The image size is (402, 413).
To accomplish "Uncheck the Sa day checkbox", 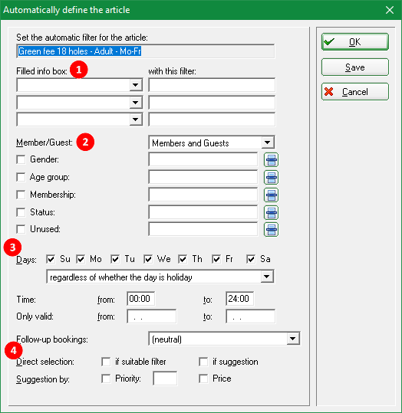I will 251,259.
